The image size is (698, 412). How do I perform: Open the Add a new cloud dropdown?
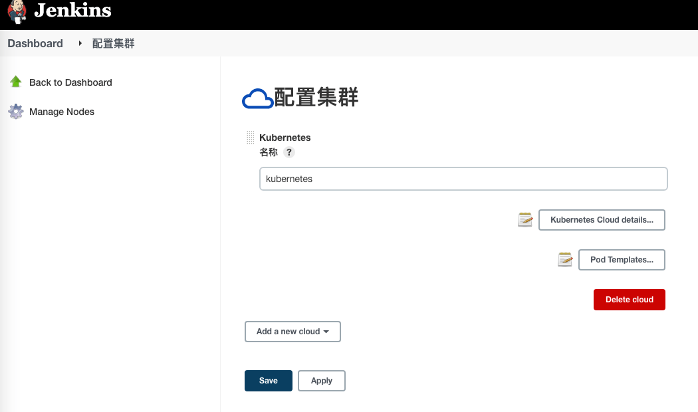click(x=292, y=332)
